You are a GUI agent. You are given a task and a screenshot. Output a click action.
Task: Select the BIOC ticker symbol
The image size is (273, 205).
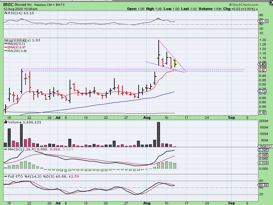coord(8,5)
